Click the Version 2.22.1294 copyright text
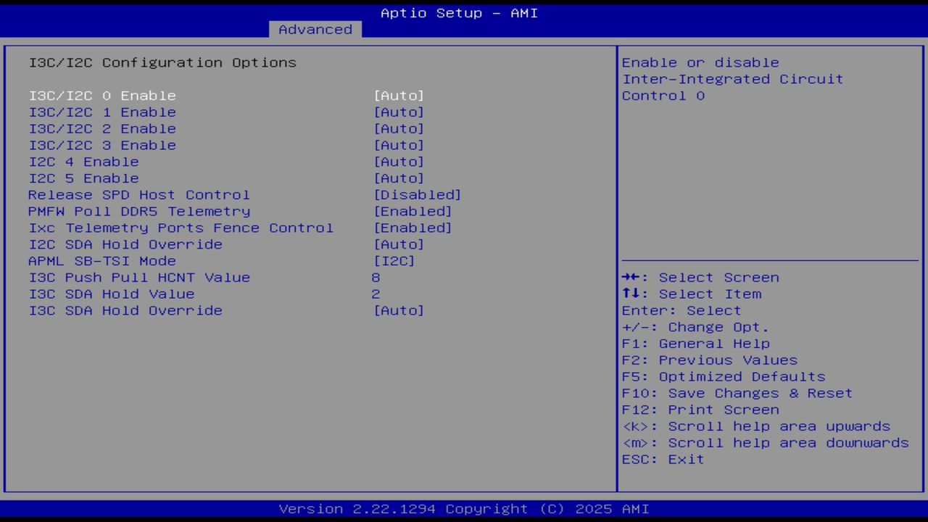Viewport: 928px width, 522px height. click(458, 508)
